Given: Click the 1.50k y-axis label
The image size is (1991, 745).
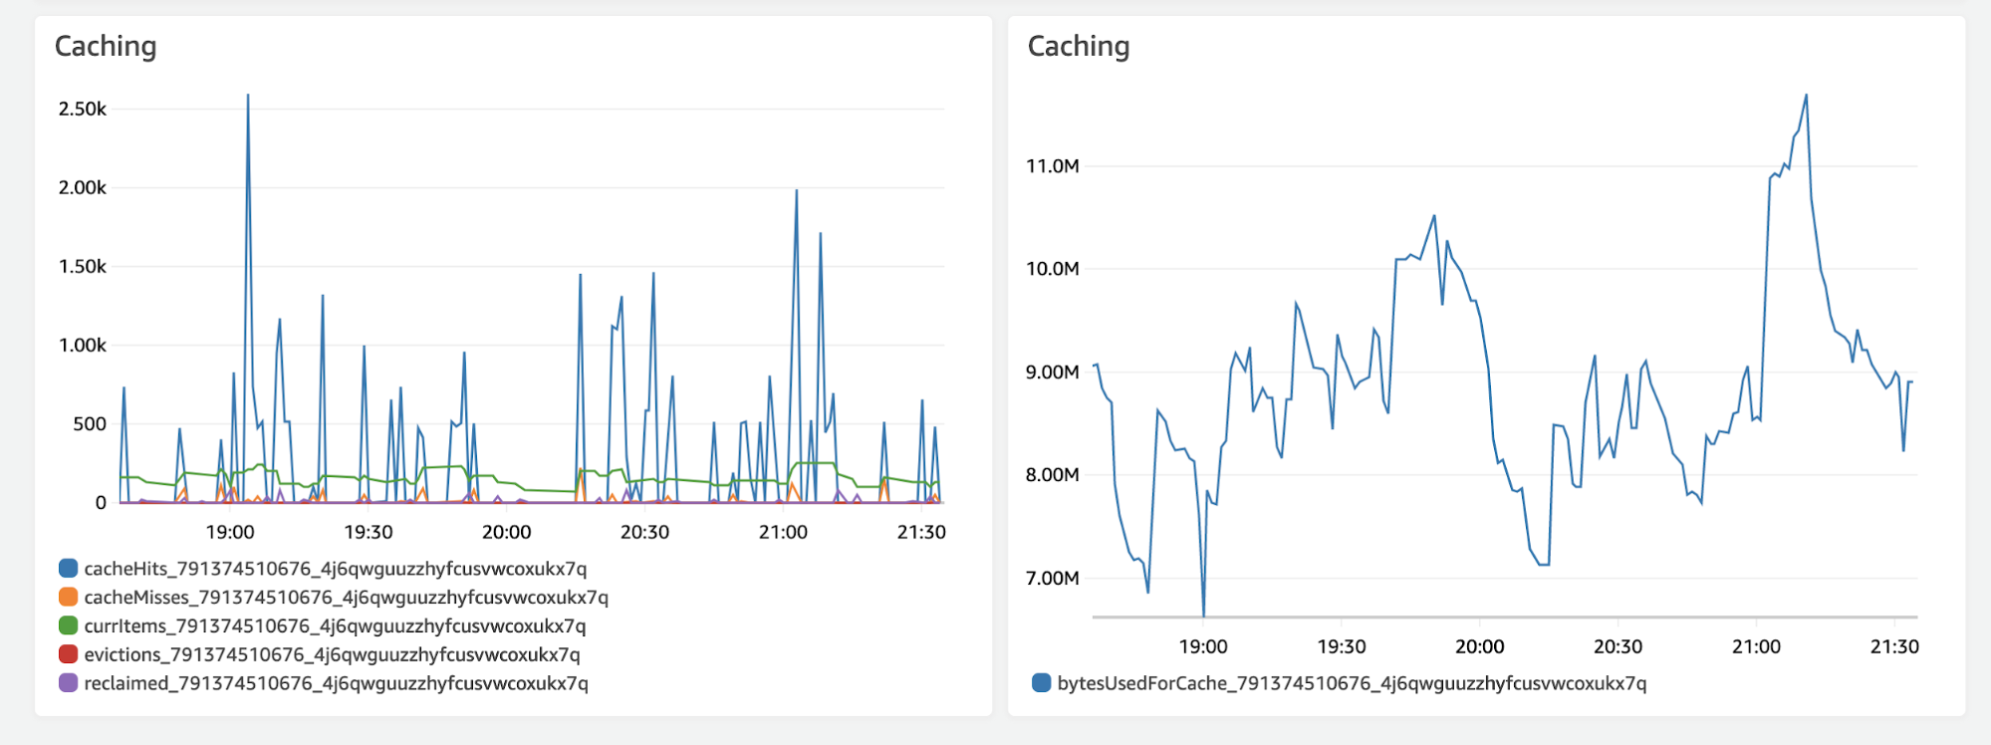Looking at the screenshot, I should 83,266.
